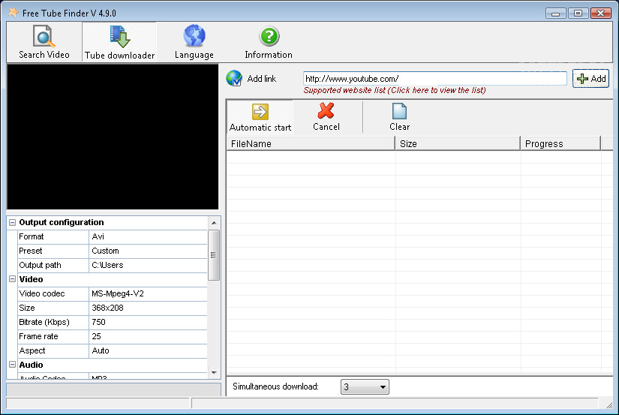The image size is (619, 415).
Task: Click property grid scroll down arrow
Action: [214, 372]
